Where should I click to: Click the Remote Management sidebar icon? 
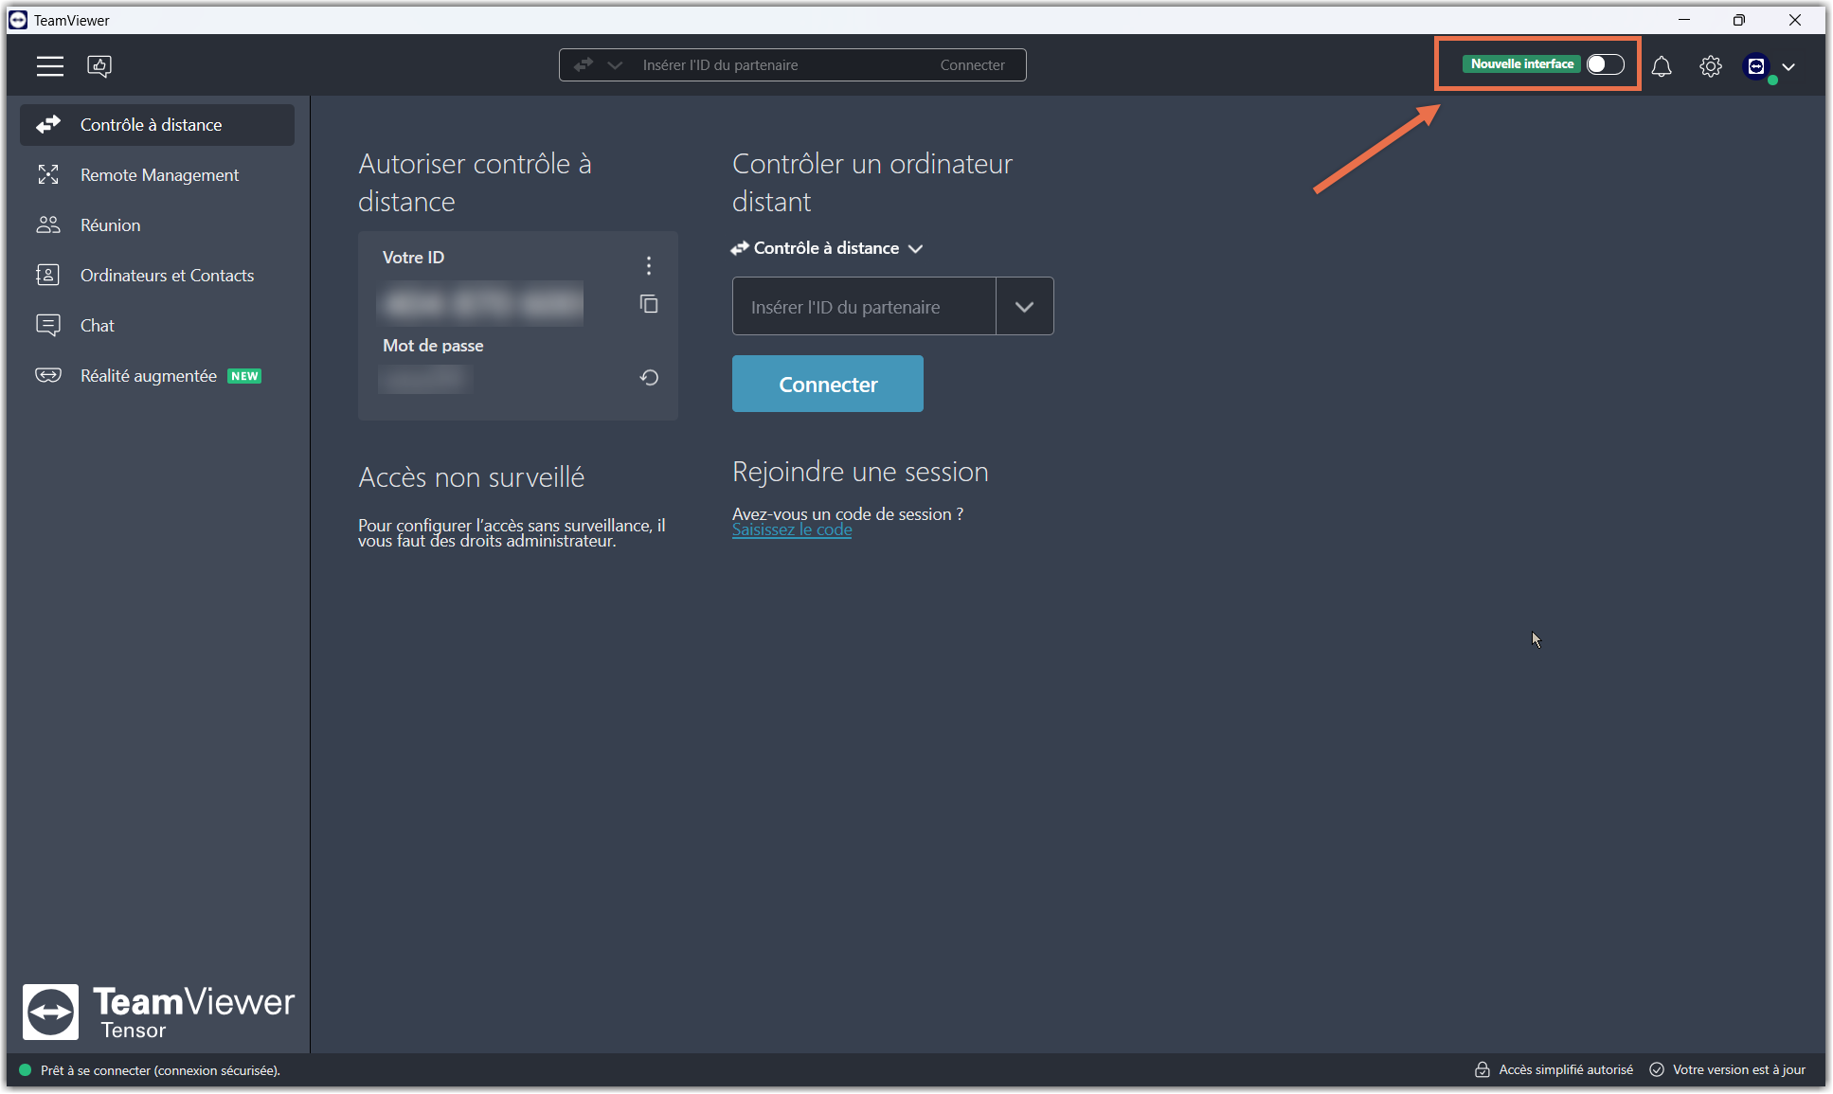tap(48, 175)
